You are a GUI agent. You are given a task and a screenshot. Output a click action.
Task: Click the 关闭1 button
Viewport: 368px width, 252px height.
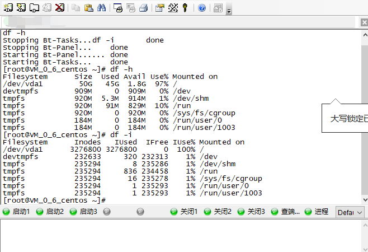pos(184,212)
